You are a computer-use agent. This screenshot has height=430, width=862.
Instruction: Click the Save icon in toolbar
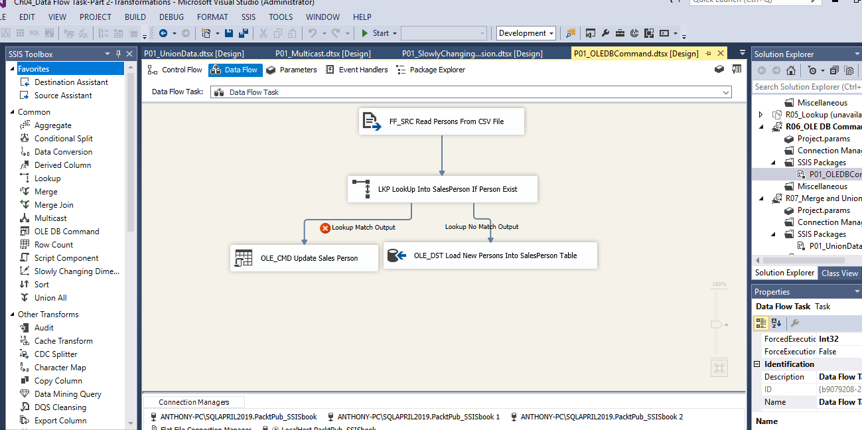[229, 33]
